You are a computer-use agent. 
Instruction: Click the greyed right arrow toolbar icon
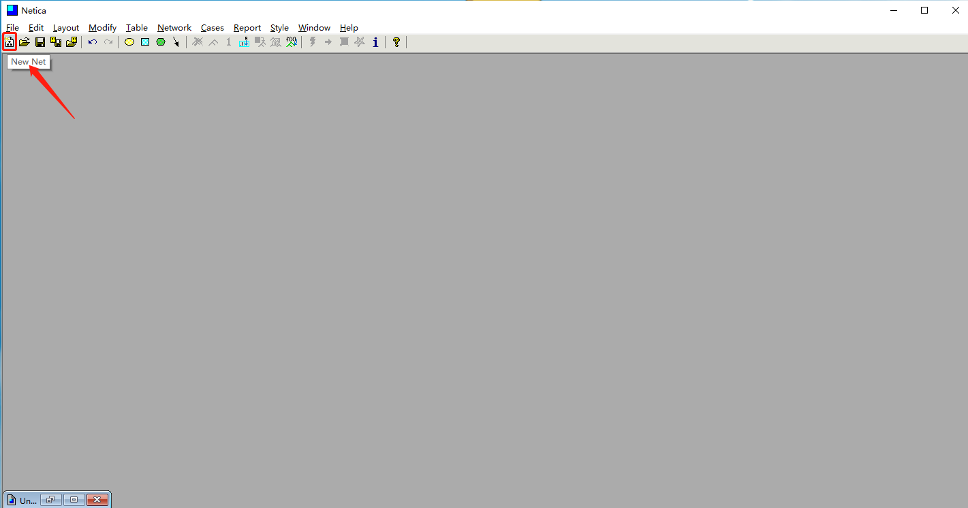click(328, 42)
